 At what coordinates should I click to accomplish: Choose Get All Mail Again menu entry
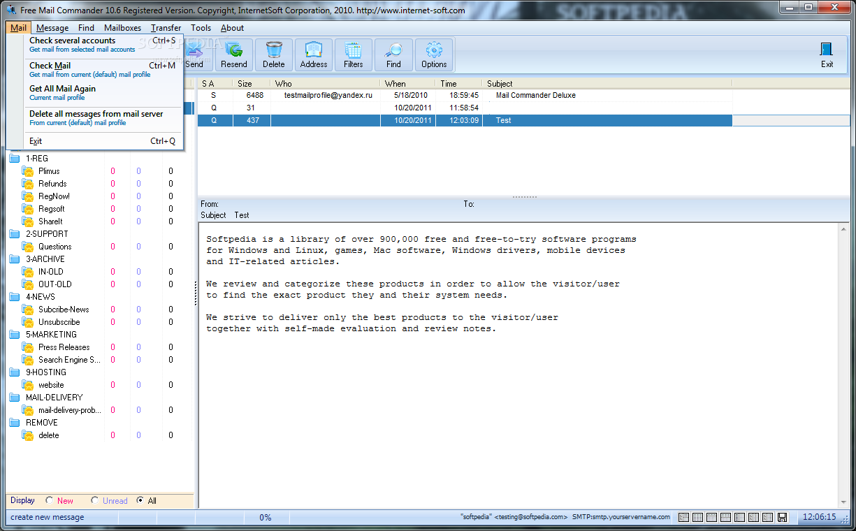point(103,93)
